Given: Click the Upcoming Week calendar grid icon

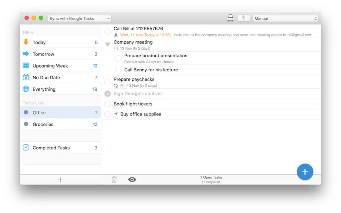Looking at the screenshot, I should pyautogui.click(x=26, y=65).
